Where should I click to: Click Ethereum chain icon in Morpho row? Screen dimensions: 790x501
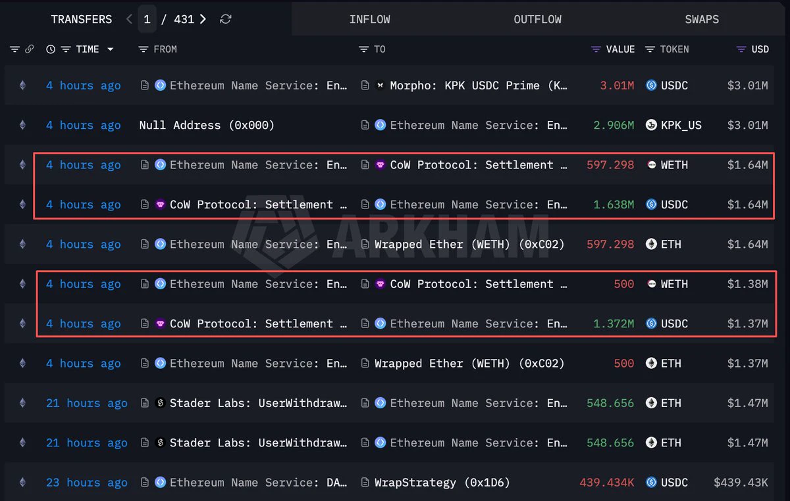coord(22,85)
